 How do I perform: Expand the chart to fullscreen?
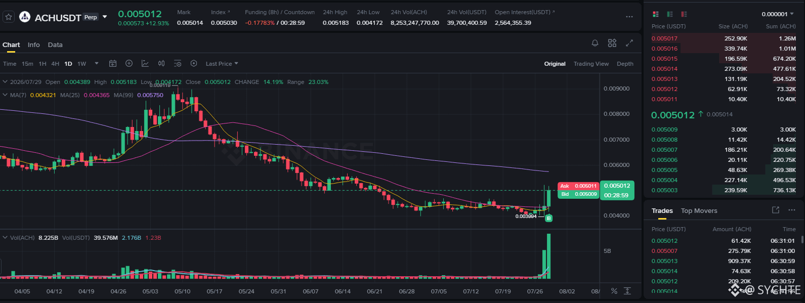pos(629,44)
